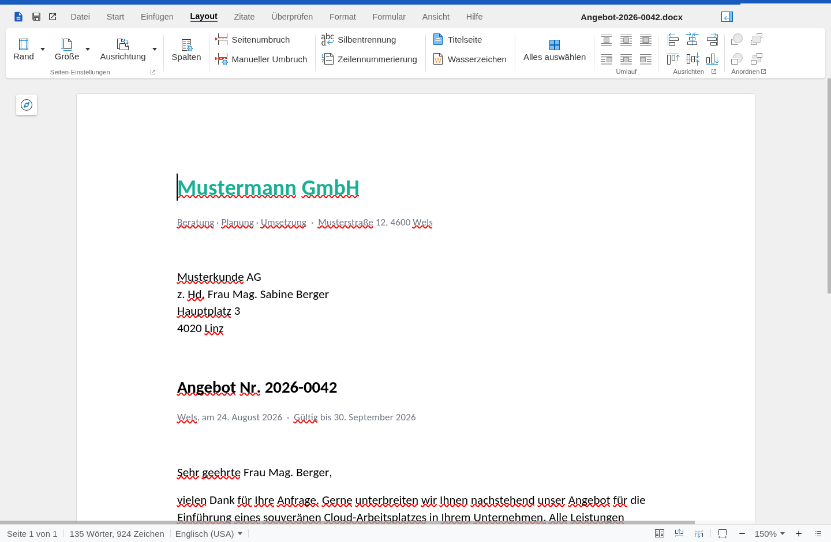Click the horizontal scrollbar above status bar
831x542 pixels.
347,522
